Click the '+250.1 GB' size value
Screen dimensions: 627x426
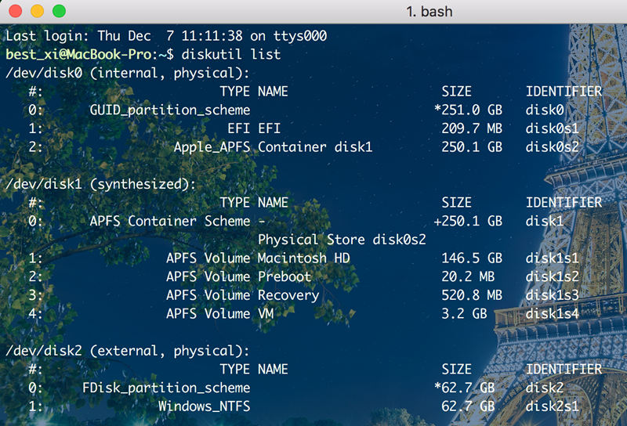(x=468, y=221)
